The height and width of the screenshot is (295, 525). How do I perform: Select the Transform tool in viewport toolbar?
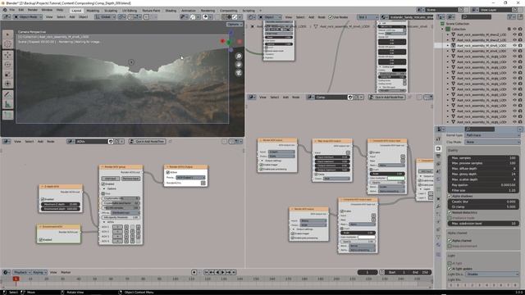coord(8,84)
